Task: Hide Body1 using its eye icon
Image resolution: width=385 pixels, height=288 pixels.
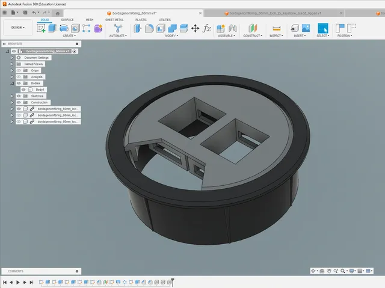Action: click(x=23, y=90)
